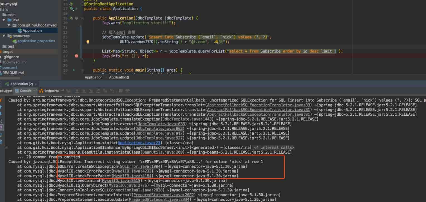Click the run gutter icon beside the main method

click(74, 70)
